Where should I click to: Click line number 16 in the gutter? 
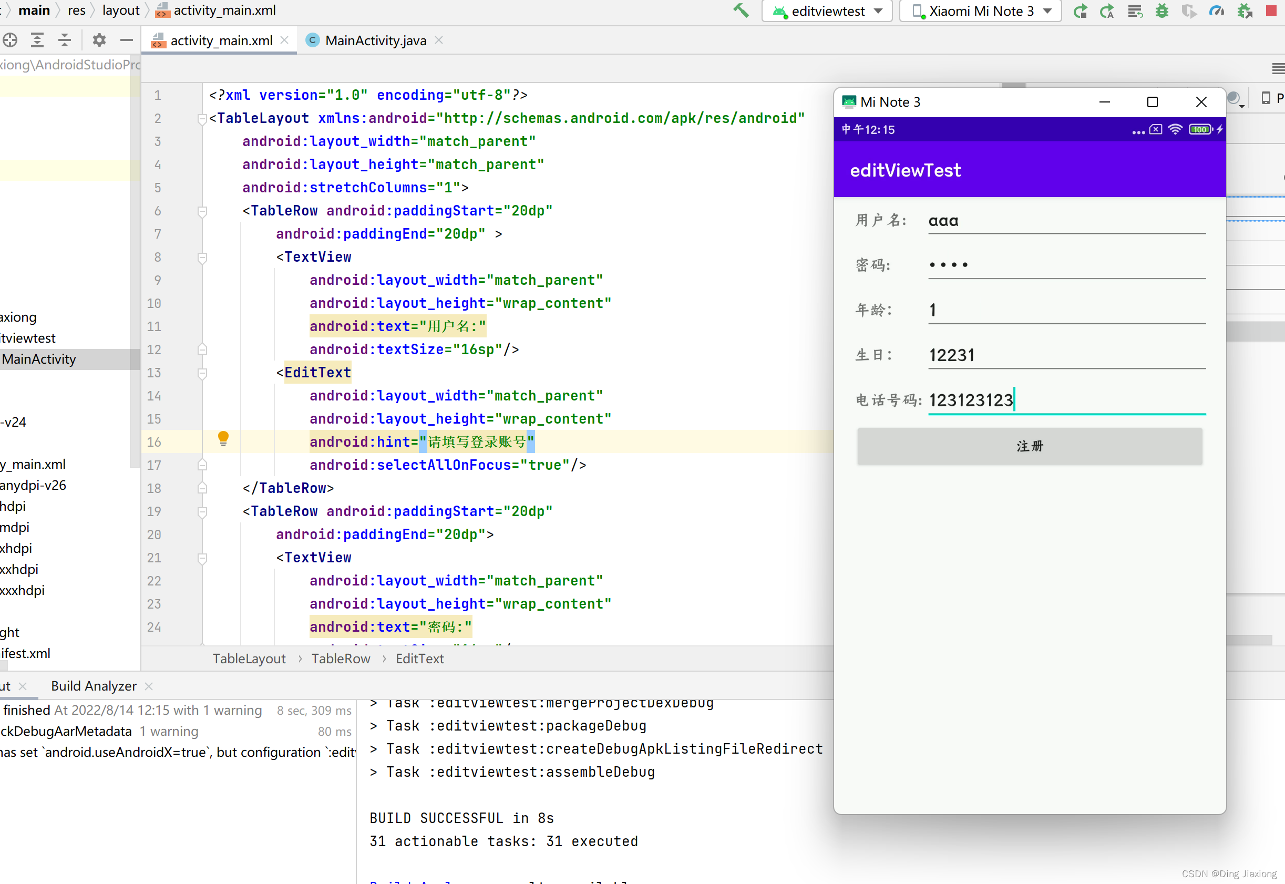[x=154, y=442]
